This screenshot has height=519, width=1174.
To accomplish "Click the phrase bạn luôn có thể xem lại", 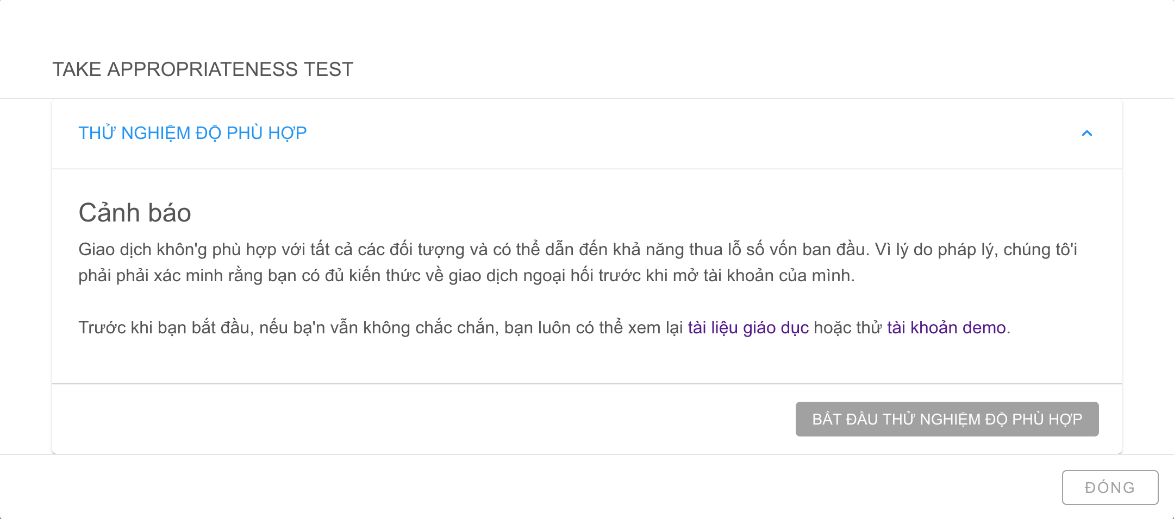I will click(x=593, y=328).
